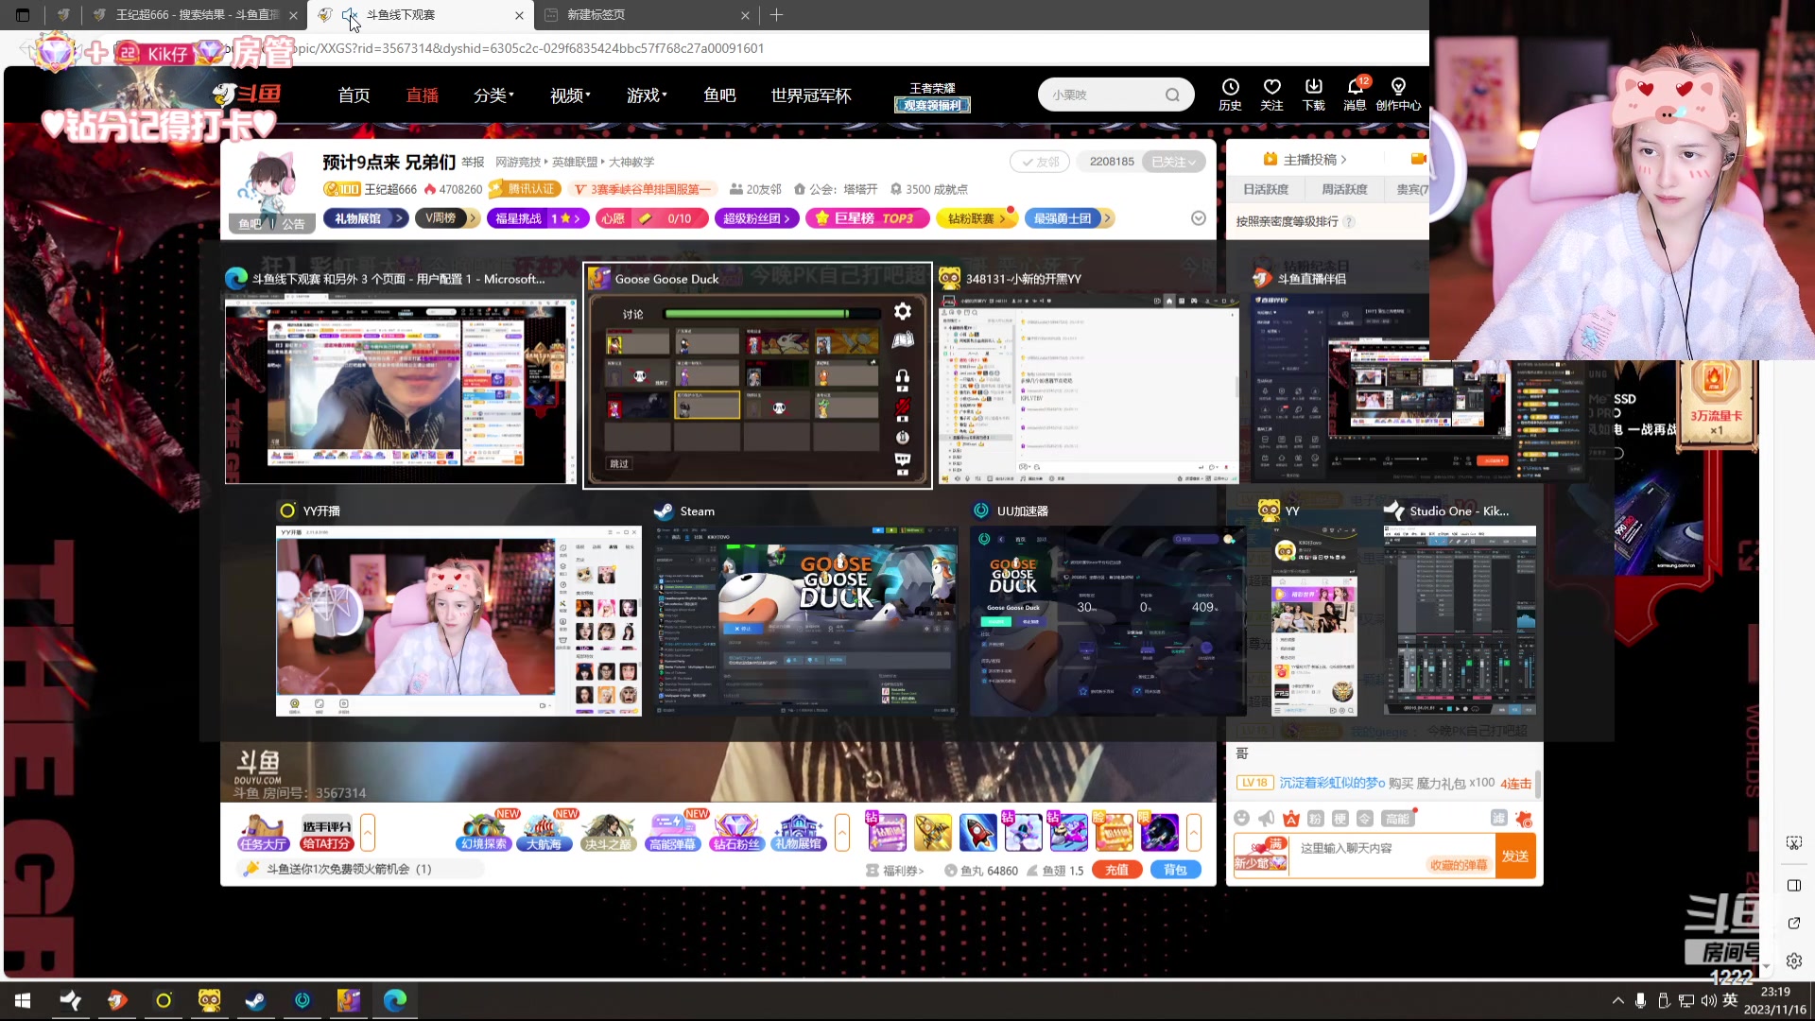Toggle the 高能 danmaku button in chat

point(1397,818)
